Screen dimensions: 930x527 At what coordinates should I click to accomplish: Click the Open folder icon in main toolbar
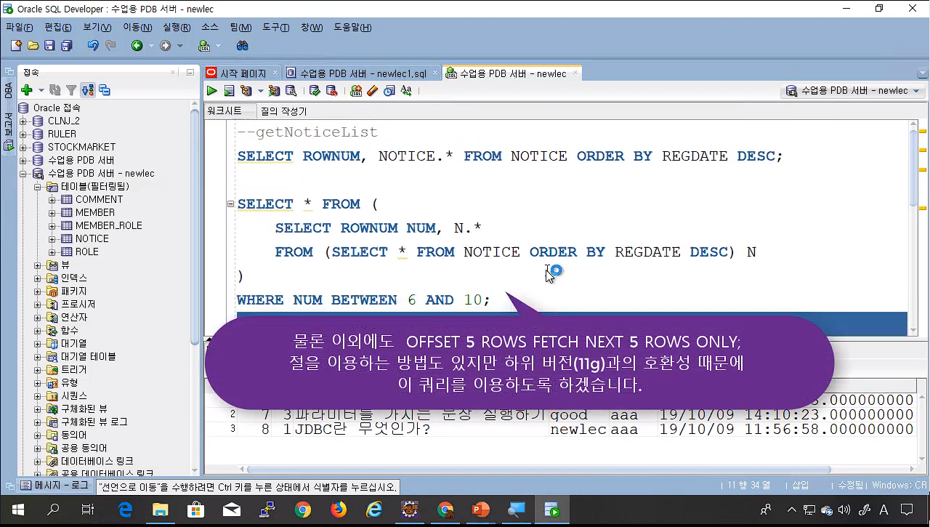[x=33, y=46]
